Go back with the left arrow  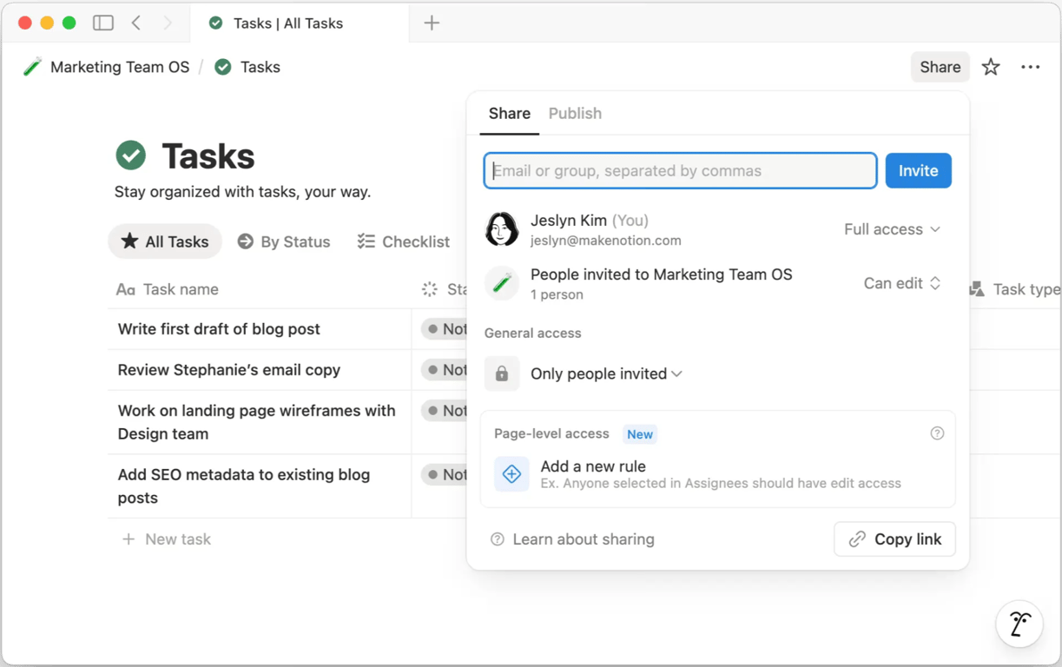point(136,23)
